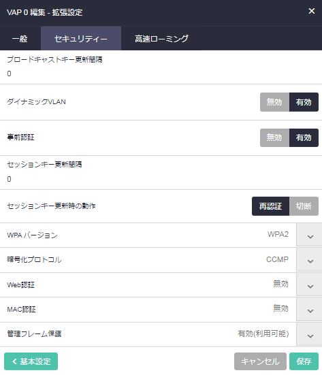The image size is (322, 375).
Task: Go back to 基本設定
Action: click(31, 361)
